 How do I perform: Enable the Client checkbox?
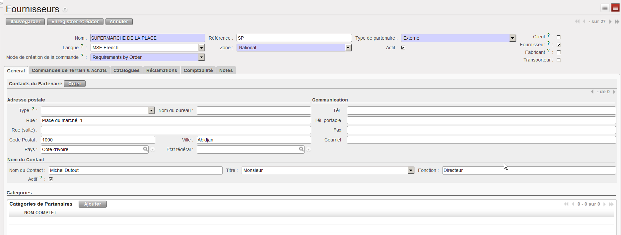tap(559, 37)
